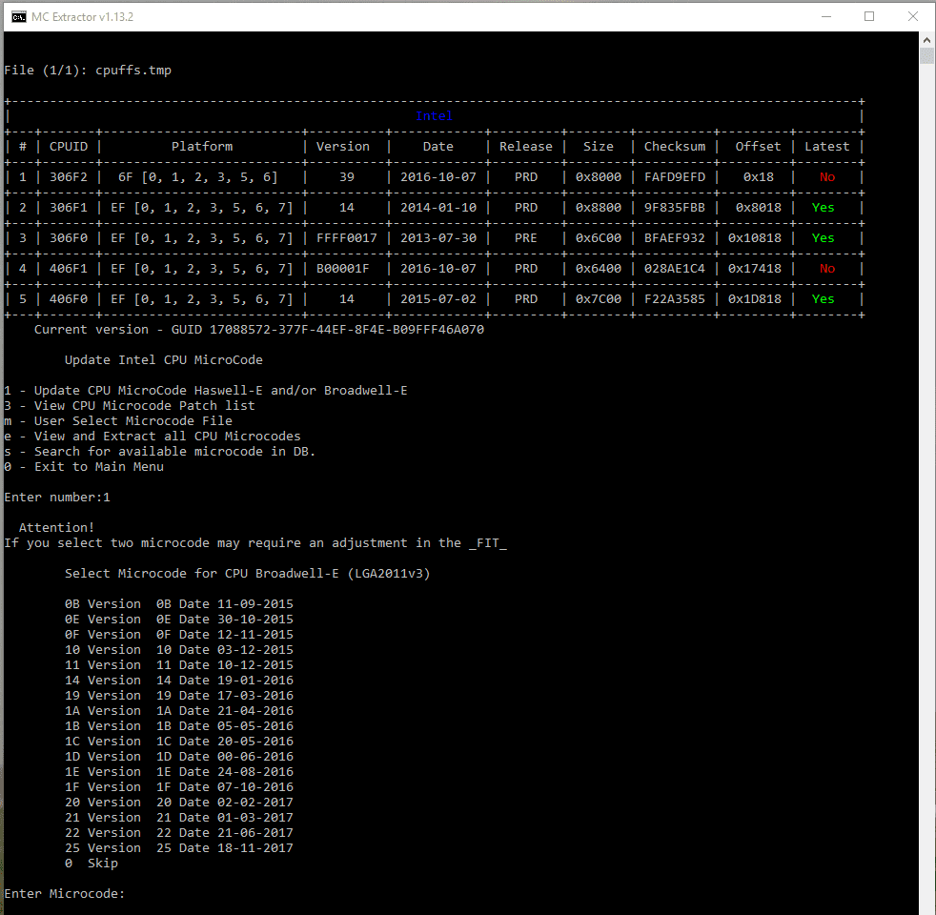Click the '0 Skip' option
936x915 pixels.
pyautogui.click(x=92, y=864)
